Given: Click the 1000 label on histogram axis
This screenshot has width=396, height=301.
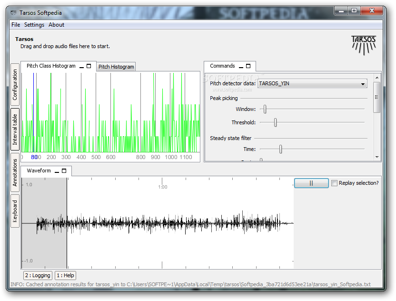Looking at the screenshot, I should point(171,157).
